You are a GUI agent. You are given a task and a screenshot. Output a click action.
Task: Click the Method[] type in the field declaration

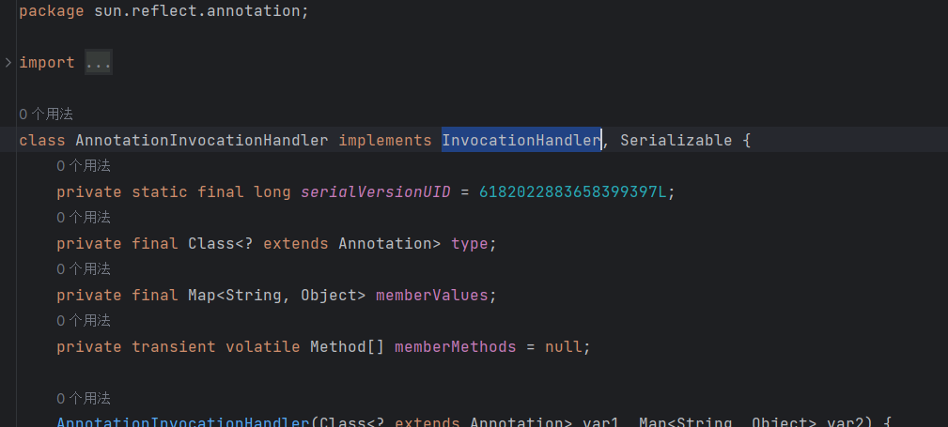pyautogui.click(x=348, y=347)
